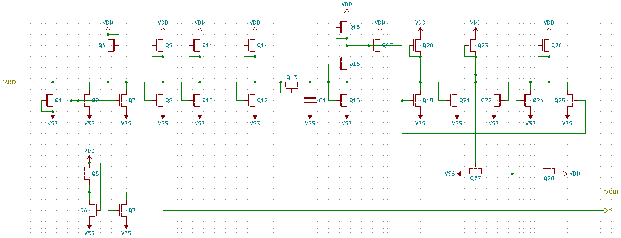Select the Q14 transistor symbol

[x=251, y=46]
